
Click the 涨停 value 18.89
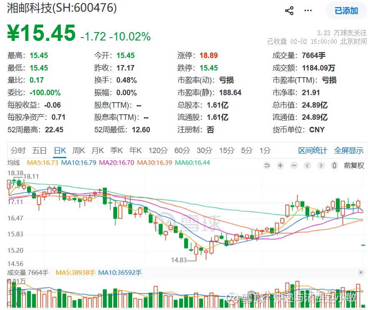[209, 55]
